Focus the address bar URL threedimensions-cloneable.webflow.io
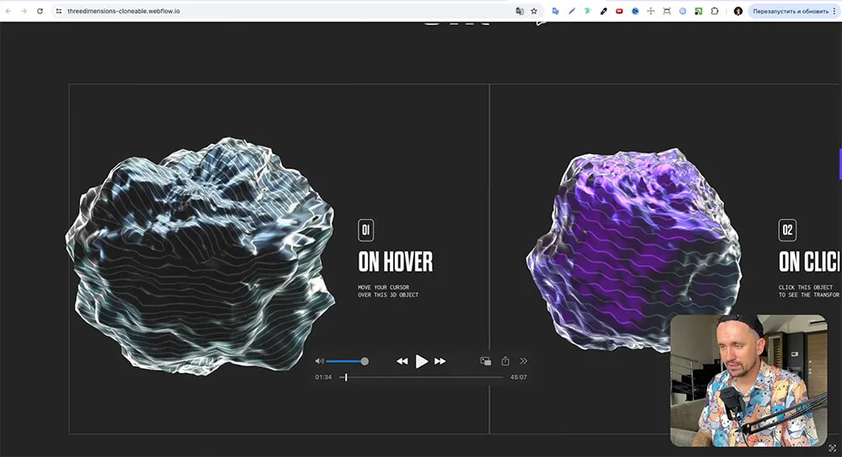The width and height of the screenshot is (842, 457). tap(124, 11)
